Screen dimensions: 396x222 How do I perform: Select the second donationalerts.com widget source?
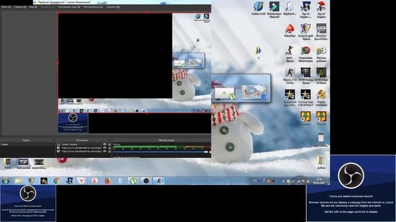[x=84, y=151]
